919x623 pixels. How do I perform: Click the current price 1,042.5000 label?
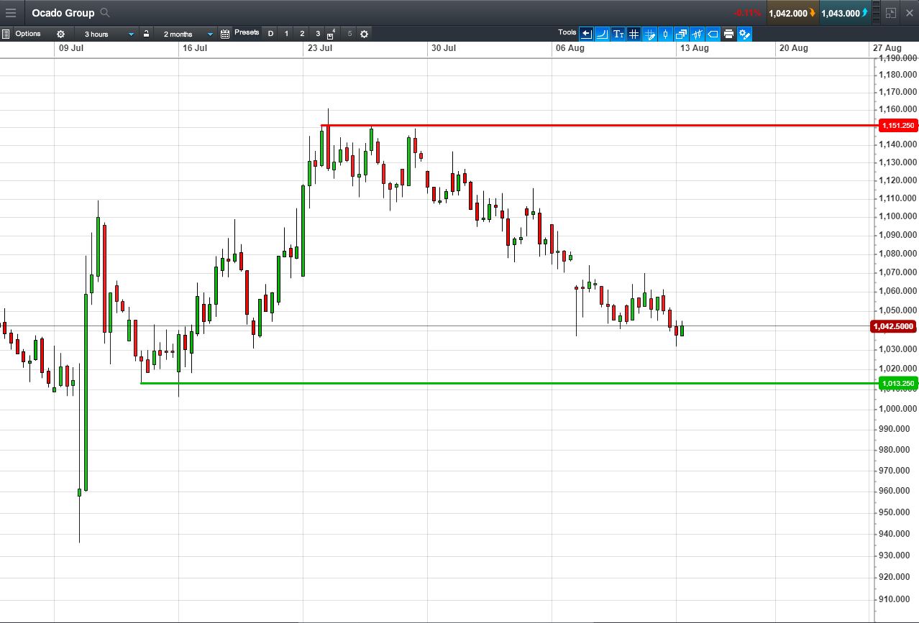(x=894, y=326)
